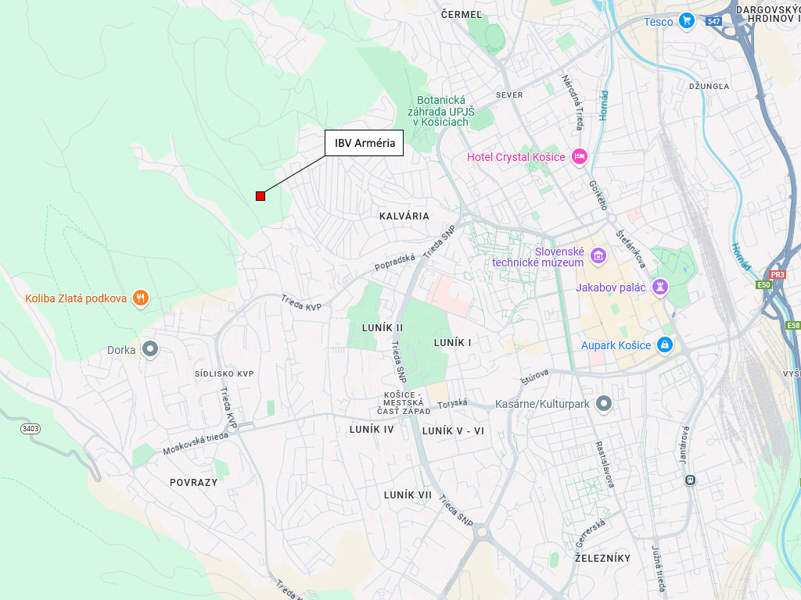Open the Koliba Zlatá podkova restaurant icon
The image size is (801, 600).
tap(141, 298)
